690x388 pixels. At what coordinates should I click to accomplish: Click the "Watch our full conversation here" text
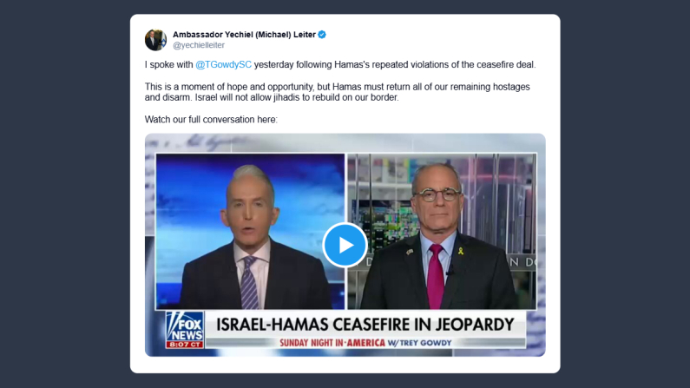coord(211,120)
